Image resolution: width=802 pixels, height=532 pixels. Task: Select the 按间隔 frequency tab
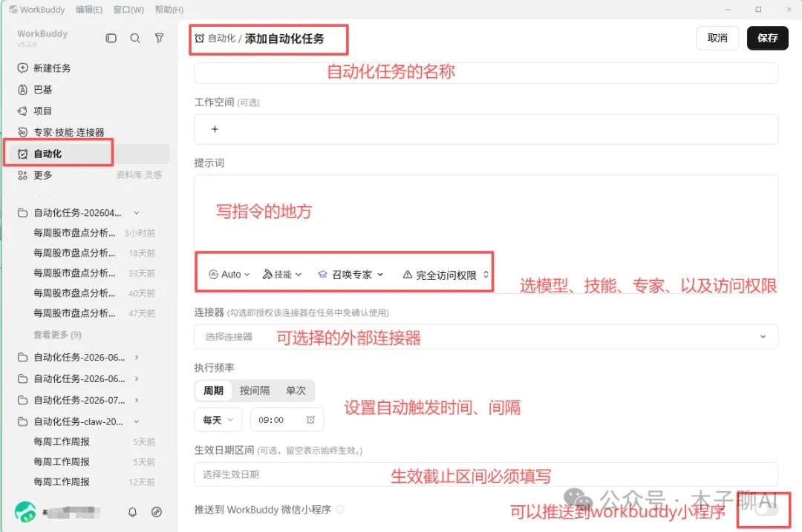255,390
